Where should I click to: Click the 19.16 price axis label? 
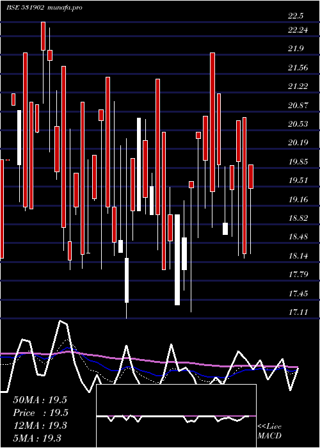(x=298, y=200)
